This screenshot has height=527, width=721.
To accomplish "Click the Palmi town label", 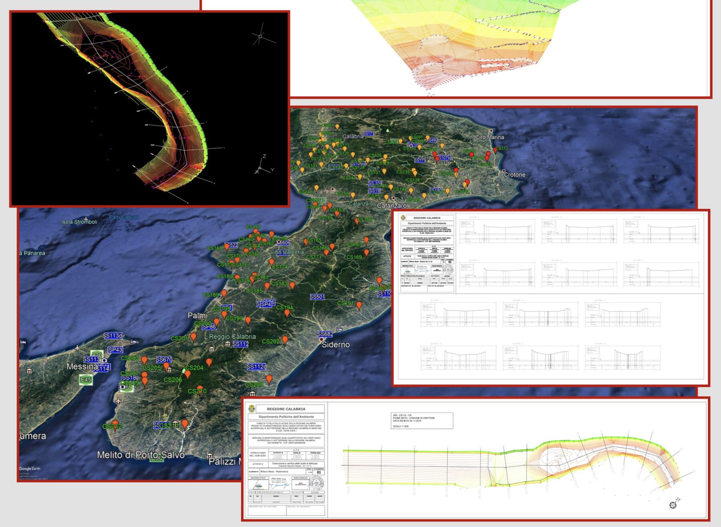I will 197,315.
